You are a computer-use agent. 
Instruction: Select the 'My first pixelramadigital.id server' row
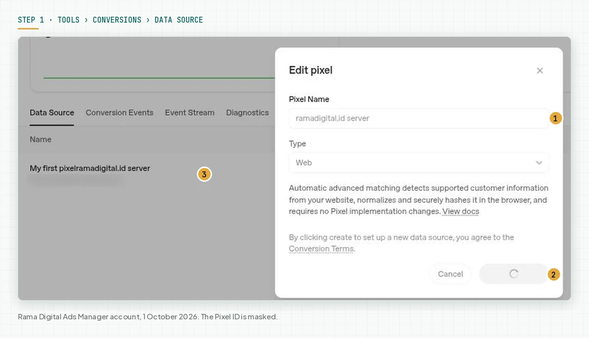tap(147, 174)
